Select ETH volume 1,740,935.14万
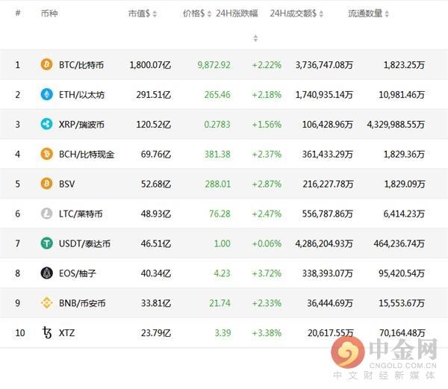This screenshot has height=389, width=448. (x=324, y=95)
